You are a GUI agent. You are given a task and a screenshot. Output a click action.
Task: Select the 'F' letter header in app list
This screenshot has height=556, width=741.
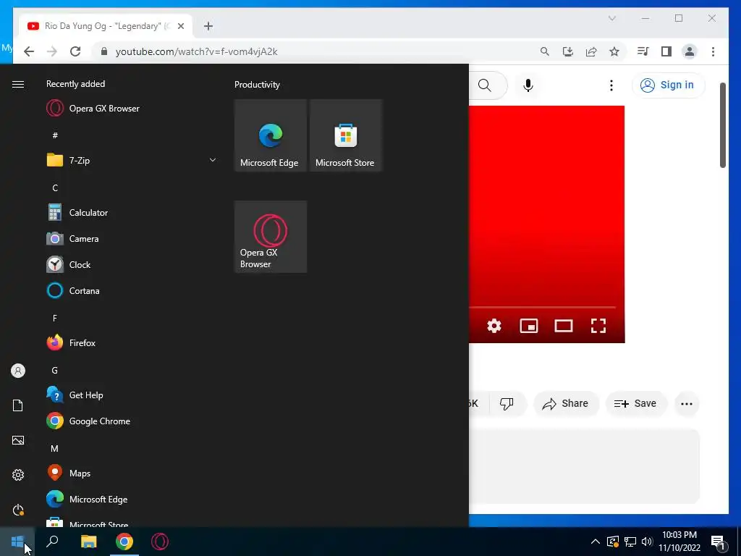click(55, 319)
